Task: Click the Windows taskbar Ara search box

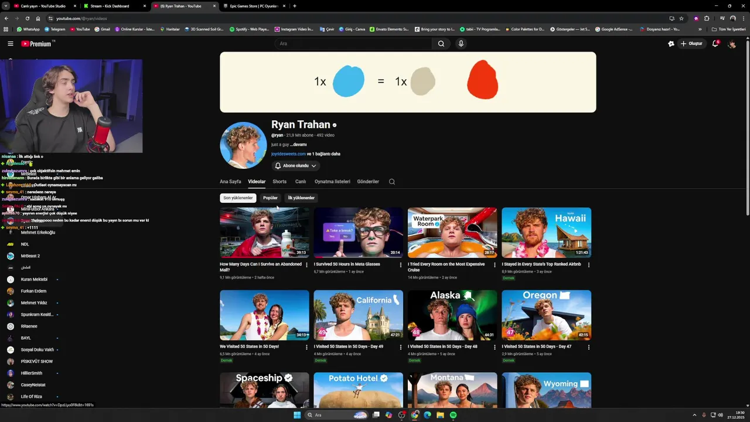Action: coord(337,415)
